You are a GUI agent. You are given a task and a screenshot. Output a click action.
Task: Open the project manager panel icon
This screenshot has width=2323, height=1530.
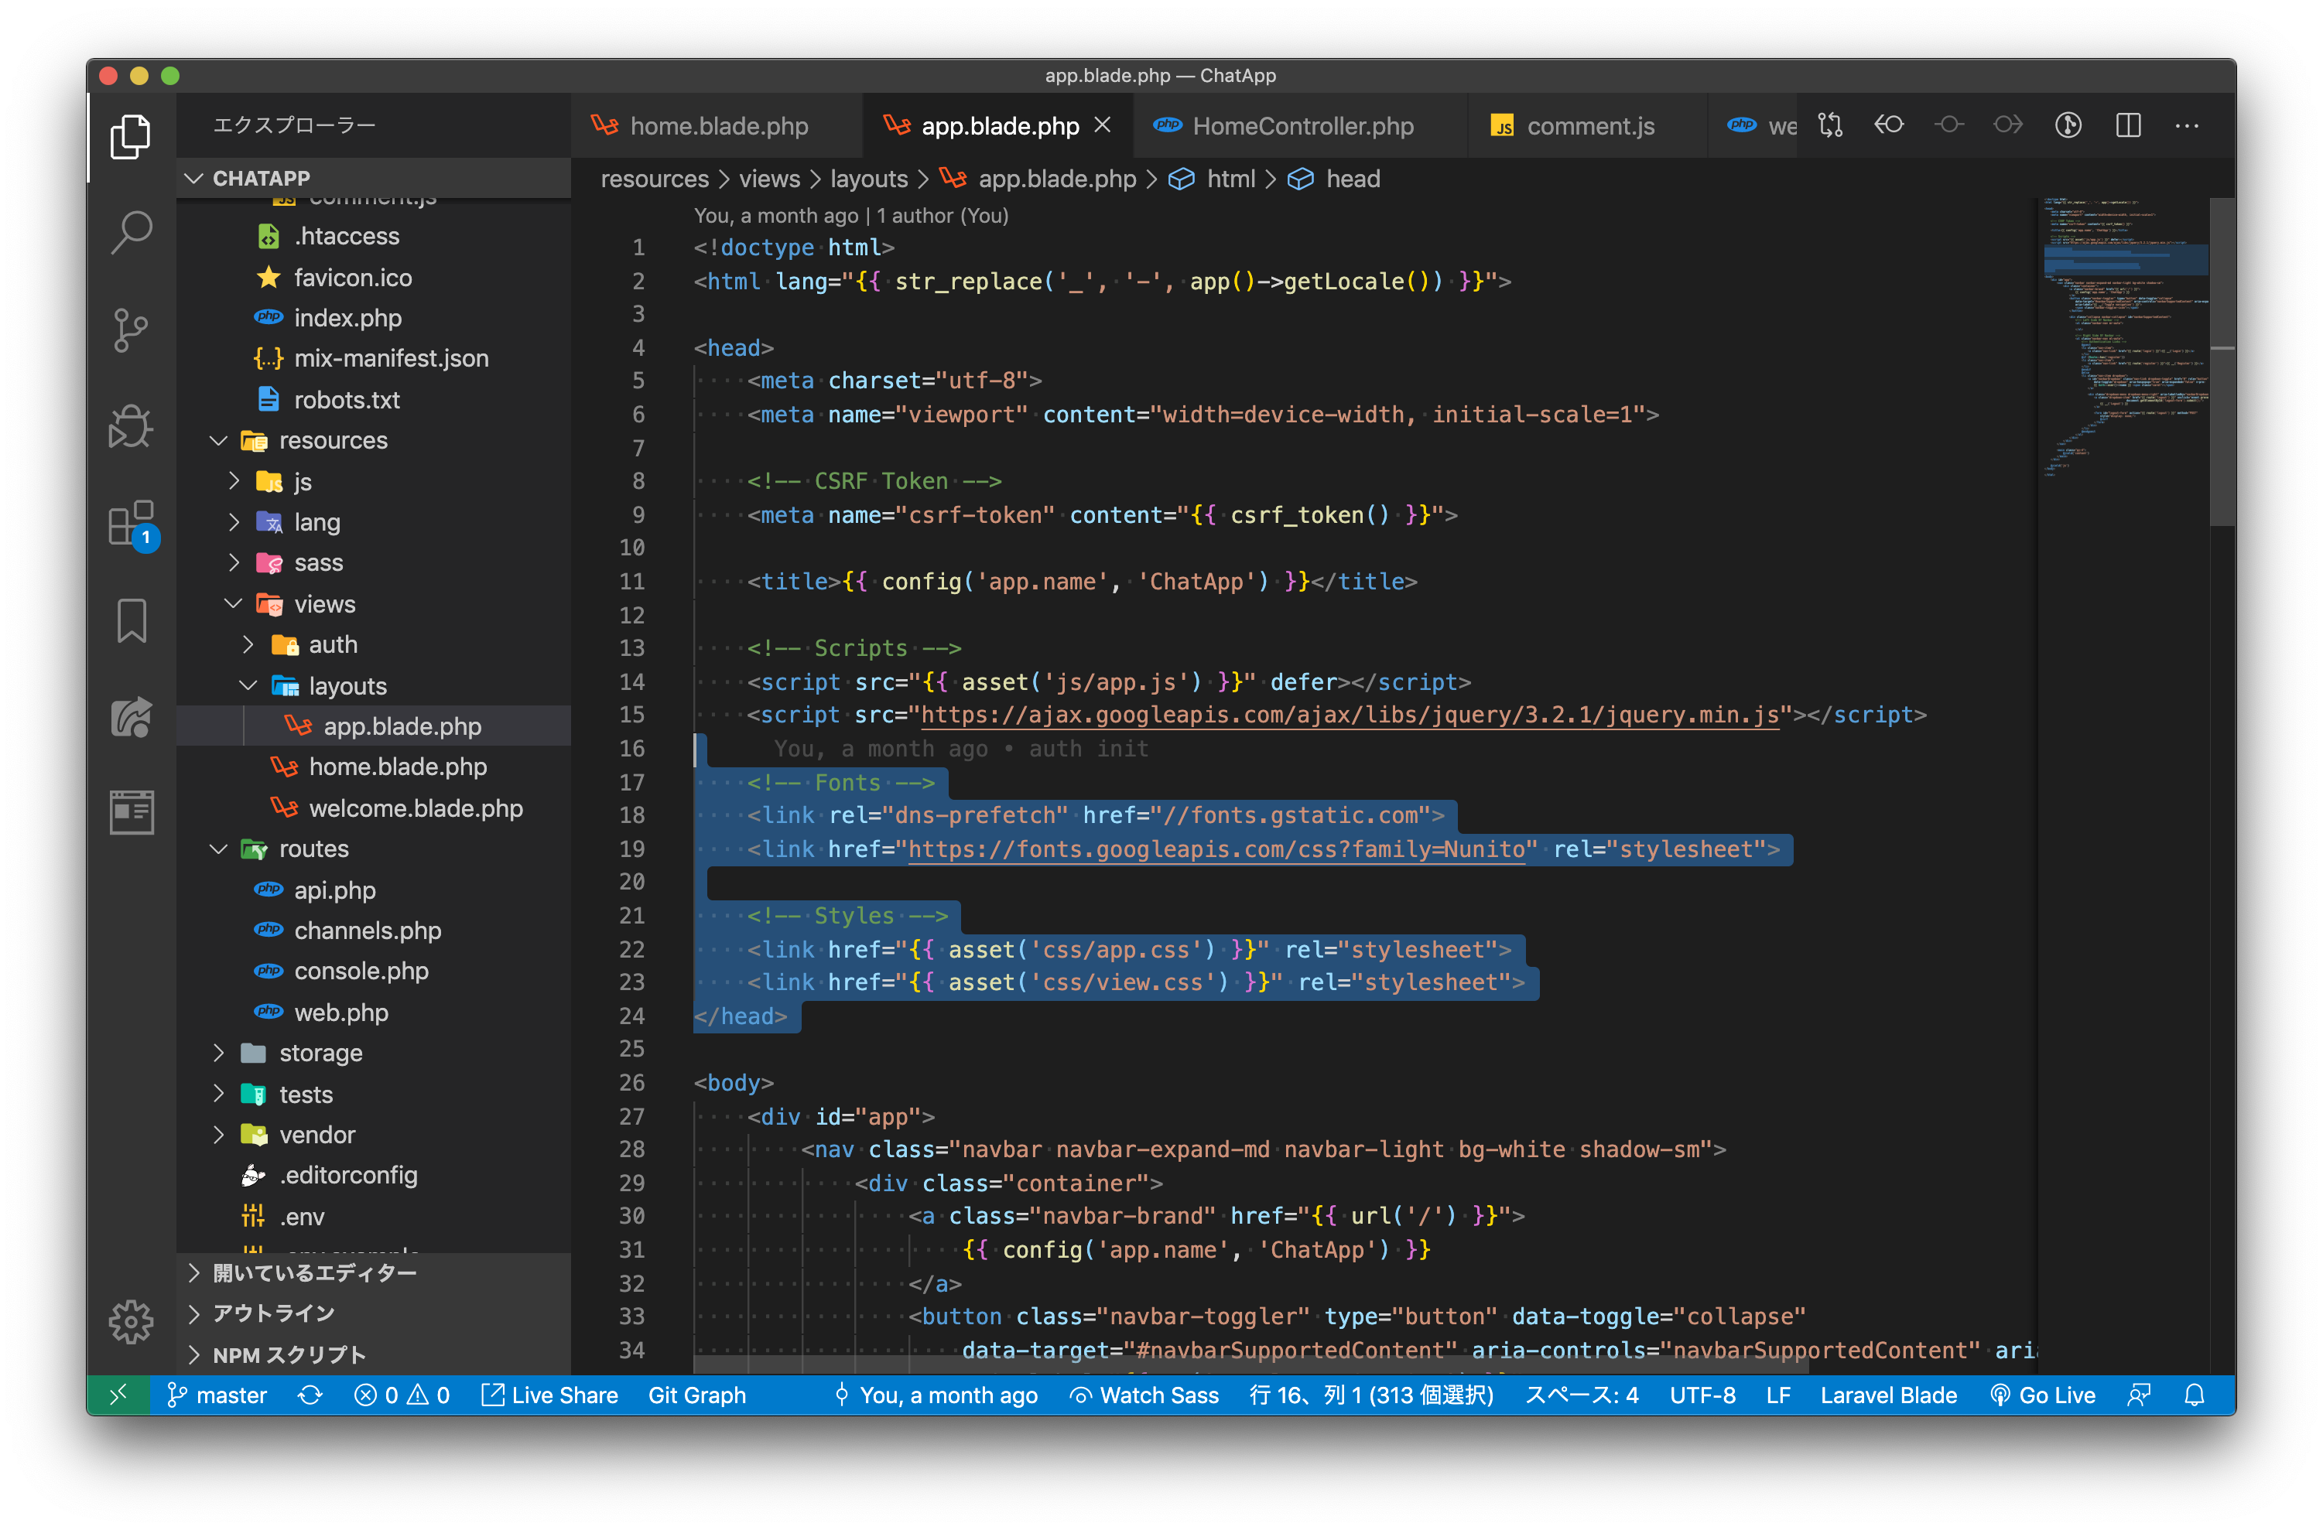(131, 813)
